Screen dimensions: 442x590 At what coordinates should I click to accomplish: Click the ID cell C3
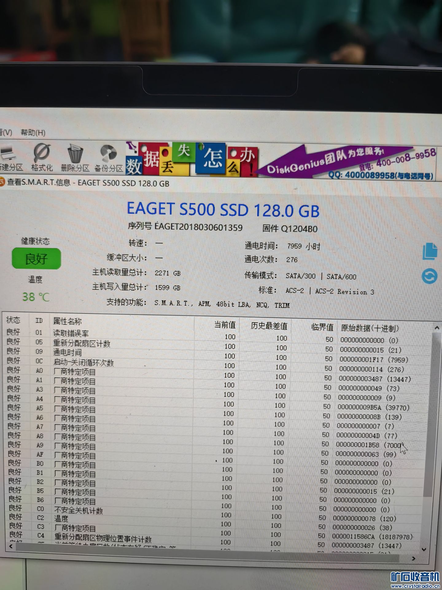(41, 526)
